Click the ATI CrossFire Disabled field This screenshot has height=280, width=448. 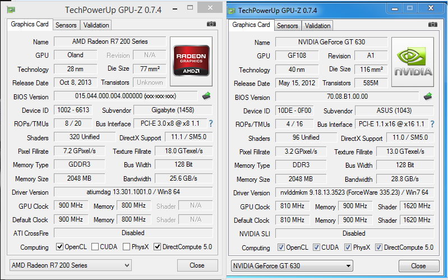[133, 233]
